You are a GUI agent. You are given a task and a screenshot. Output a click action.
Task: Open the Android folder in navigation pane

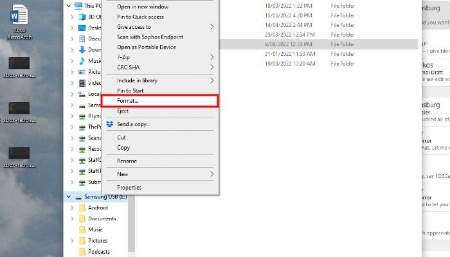pyautogui.click(x=98, y=208)
